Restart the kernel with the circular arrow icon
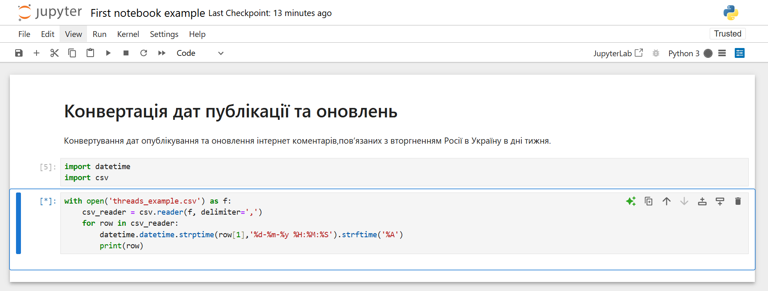768x291 pixels. tap(144, 53)
